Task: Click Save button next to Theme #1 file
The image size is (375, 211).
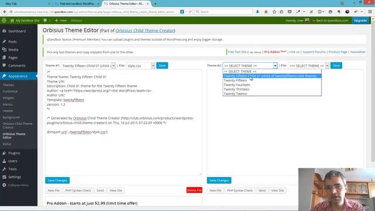Action: 162,66
